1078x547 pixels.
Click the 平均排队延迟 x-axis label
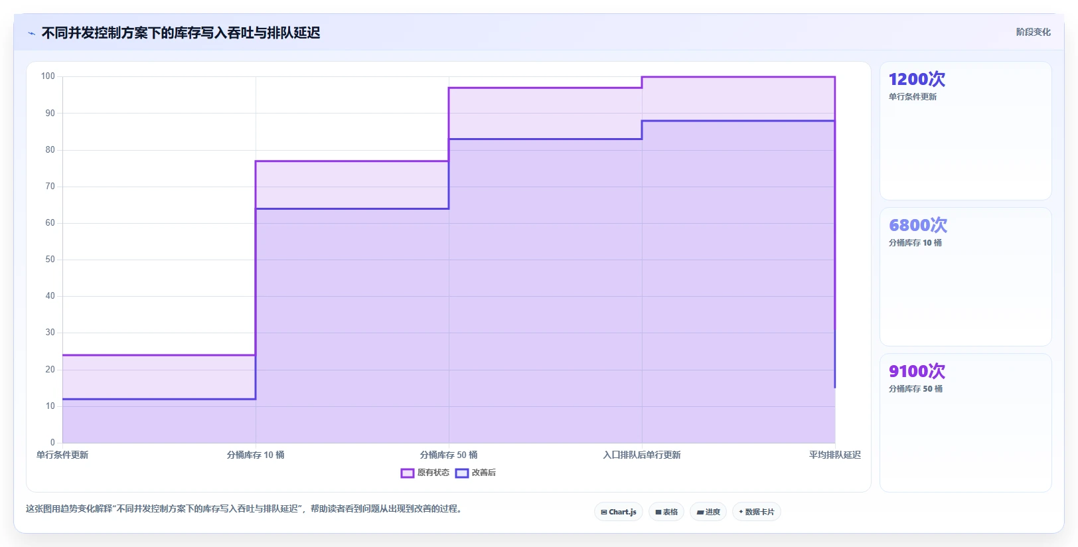click(835, 455)
